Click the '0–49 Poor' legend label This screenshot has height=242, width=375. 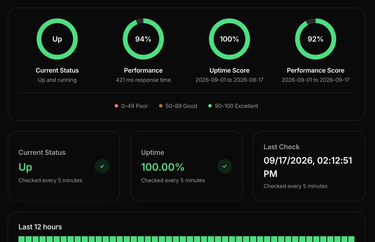click(134, 106)
